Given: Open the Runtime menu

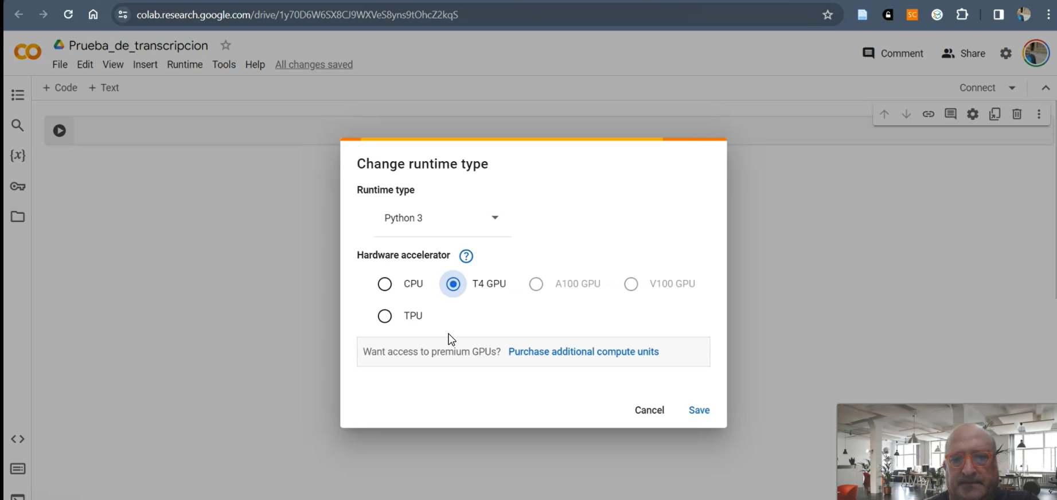Looking at the screenshot, I should click(185, 64).
